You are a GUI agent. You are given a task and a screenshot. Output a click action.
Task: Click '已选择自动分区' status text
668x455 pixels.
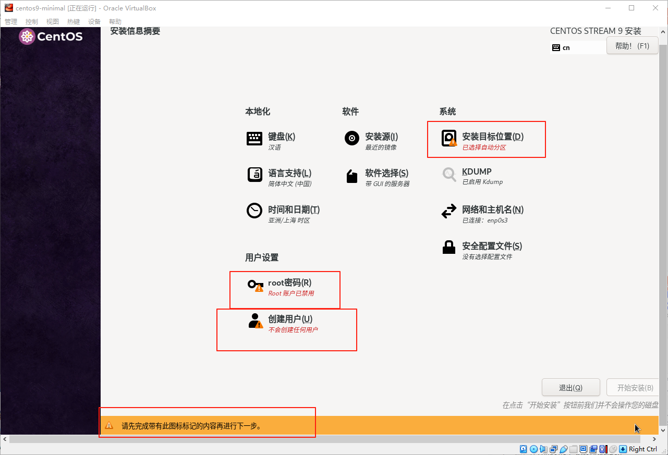[484, 147]
